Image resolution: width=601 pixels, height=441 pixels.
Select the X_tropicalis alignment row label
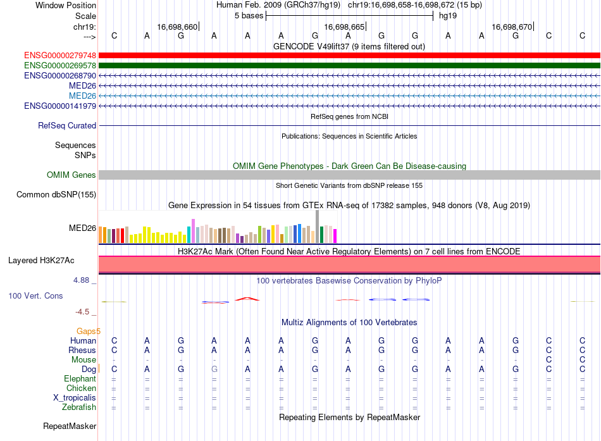click(x=75, y=398)
